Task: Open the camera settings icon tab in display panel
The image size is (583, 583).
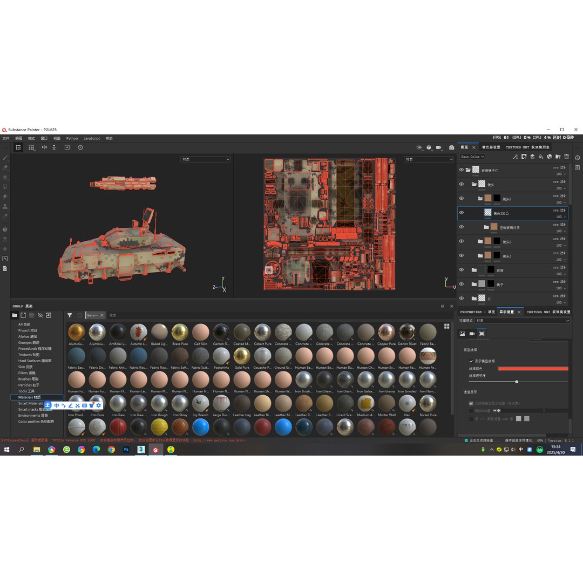Action: pyautogui.click(x=472, y=334)
